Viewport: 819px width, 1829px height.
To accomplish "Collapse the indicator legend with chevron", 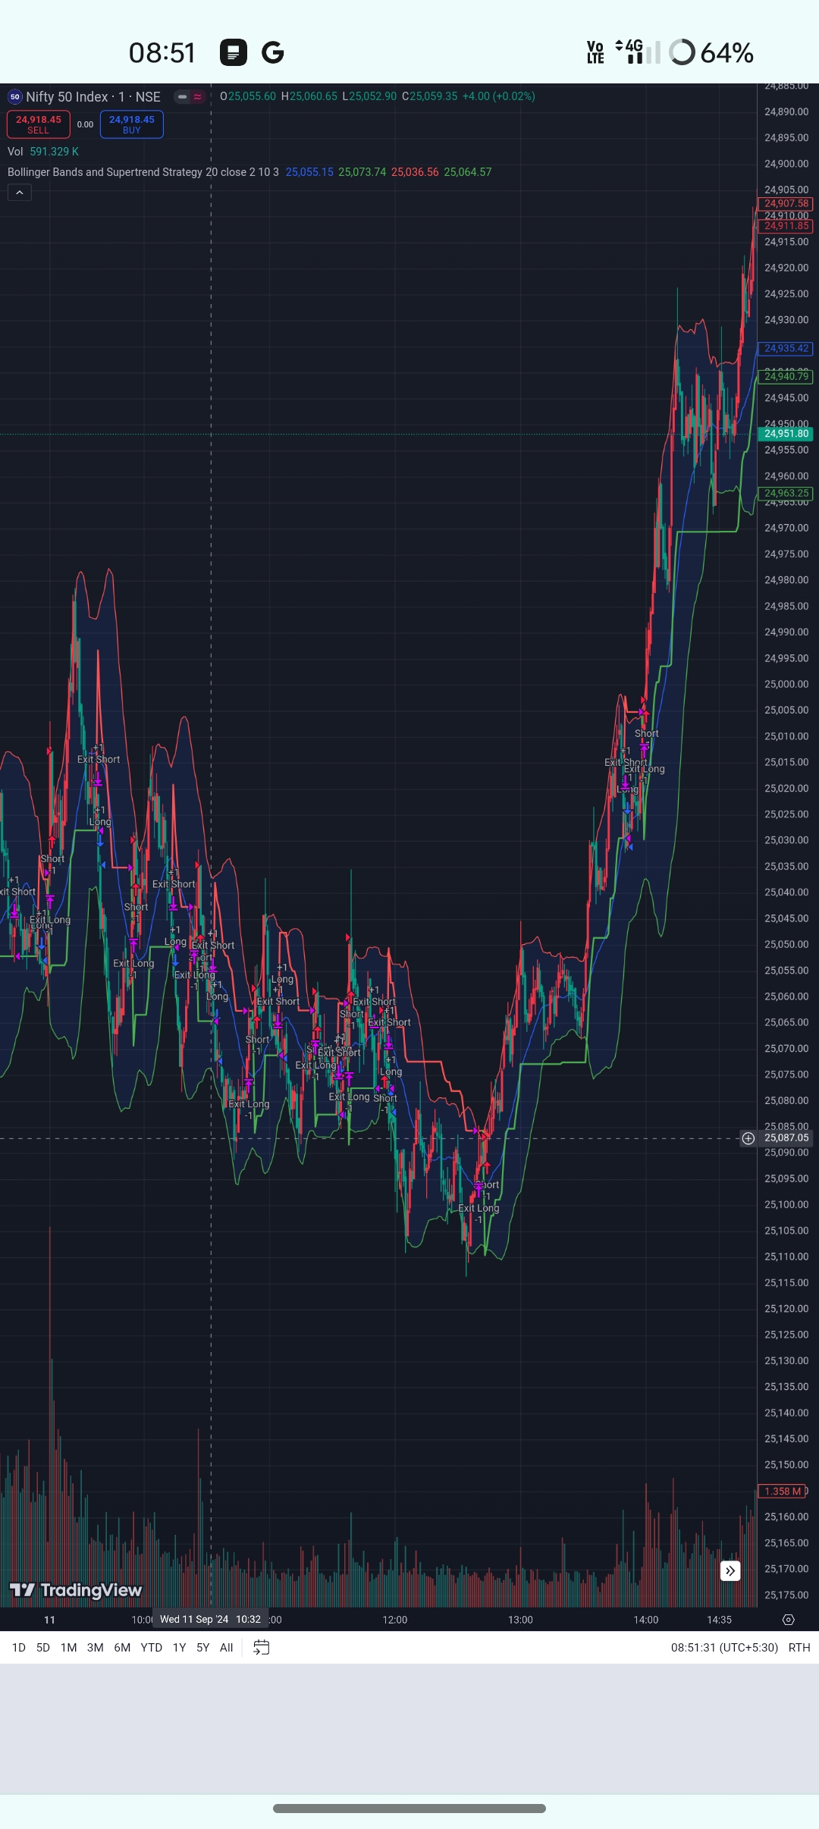I will 20,193.
